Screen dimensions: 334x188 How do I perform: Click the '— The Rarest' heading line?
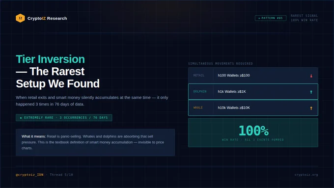point(50,71)
